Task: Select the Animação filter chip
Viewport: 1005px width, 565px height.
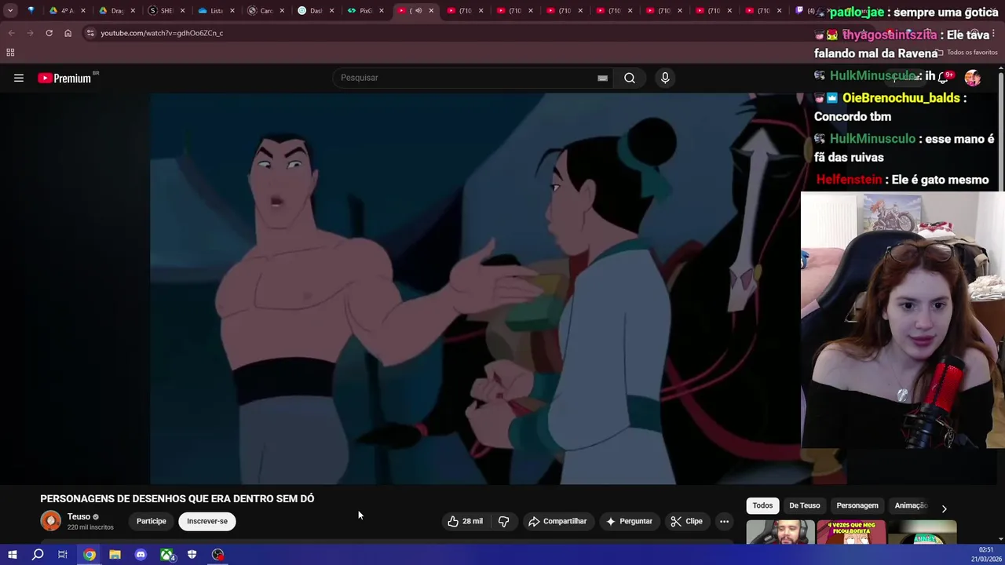Action: [x=911, y=505]
